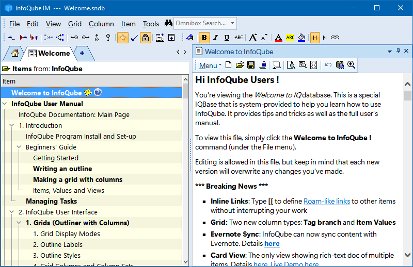This screenshot has height=267, width=413.
Task: Follow the Evernote Details here link
Action: [x=272, y=244]
